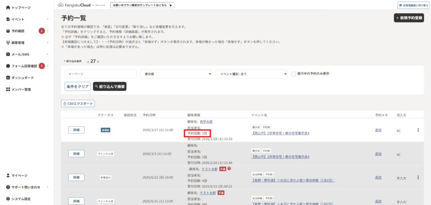Screen dimensions: 431x205
Task: Click red question mark icon beside 不通 badge
Action: point(229,169)
